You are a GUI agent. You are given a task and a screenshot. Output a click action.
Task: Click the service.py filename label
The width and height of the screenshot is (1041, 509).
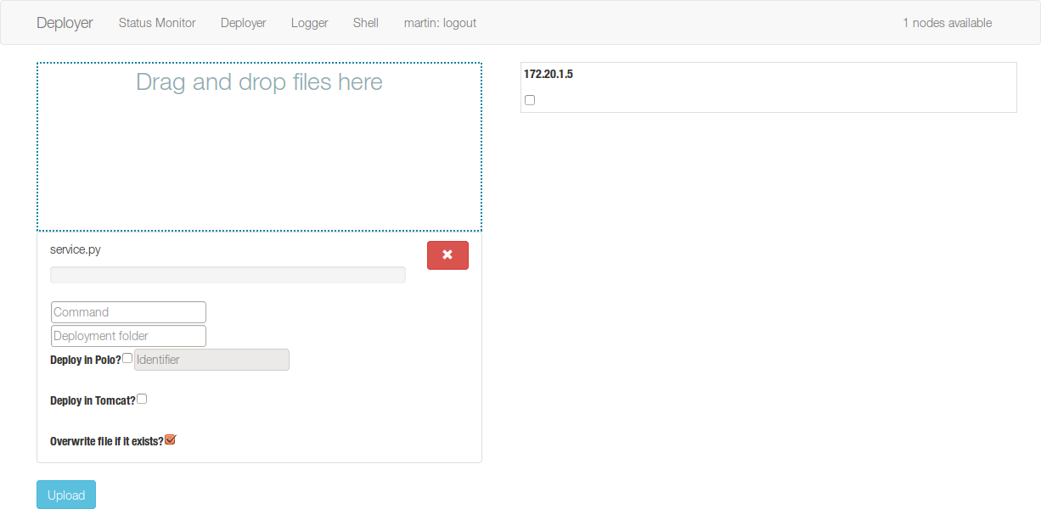tap(75, 249)
